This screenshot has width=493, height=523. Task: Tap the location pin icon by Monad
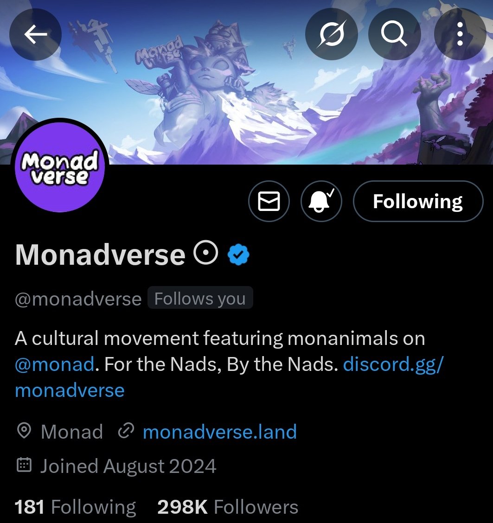[x=24, y=431]
